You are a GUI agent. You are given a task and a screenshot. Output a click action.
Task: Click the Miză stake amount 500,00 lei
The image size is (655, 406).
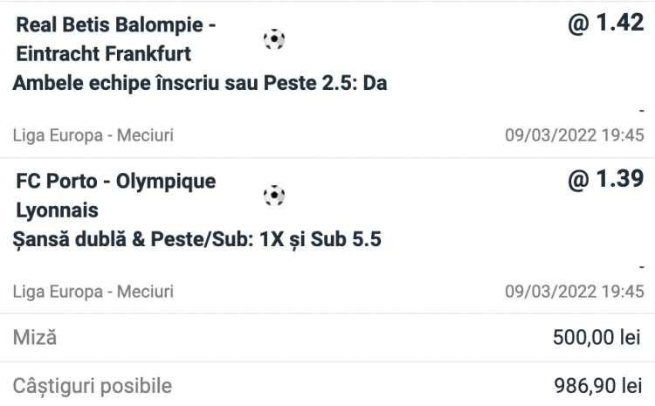click(596, 337)
